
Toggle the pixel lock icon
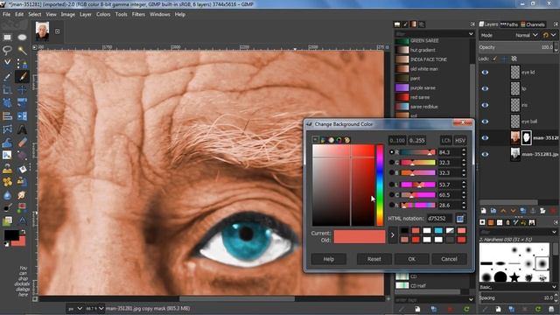[495, 59]
